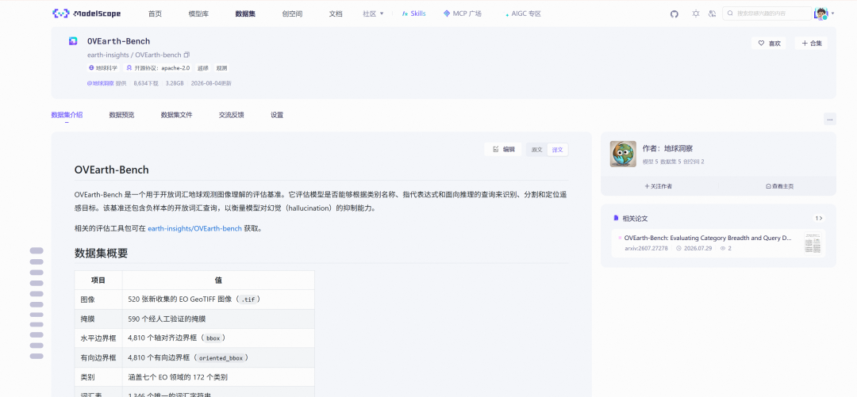Click 查看主页 view homepage
The width and height of the screenshot is (857, 397).
click(x=780, y=186)
